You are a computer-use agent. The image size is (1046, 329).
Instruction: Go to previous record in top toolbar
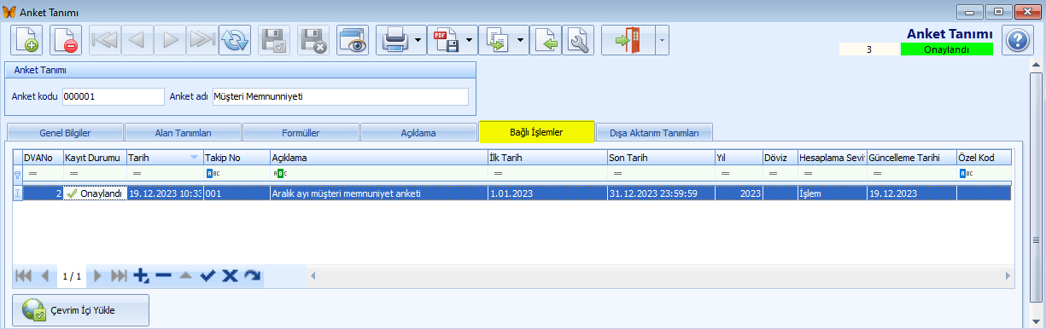tap(137, 40)
